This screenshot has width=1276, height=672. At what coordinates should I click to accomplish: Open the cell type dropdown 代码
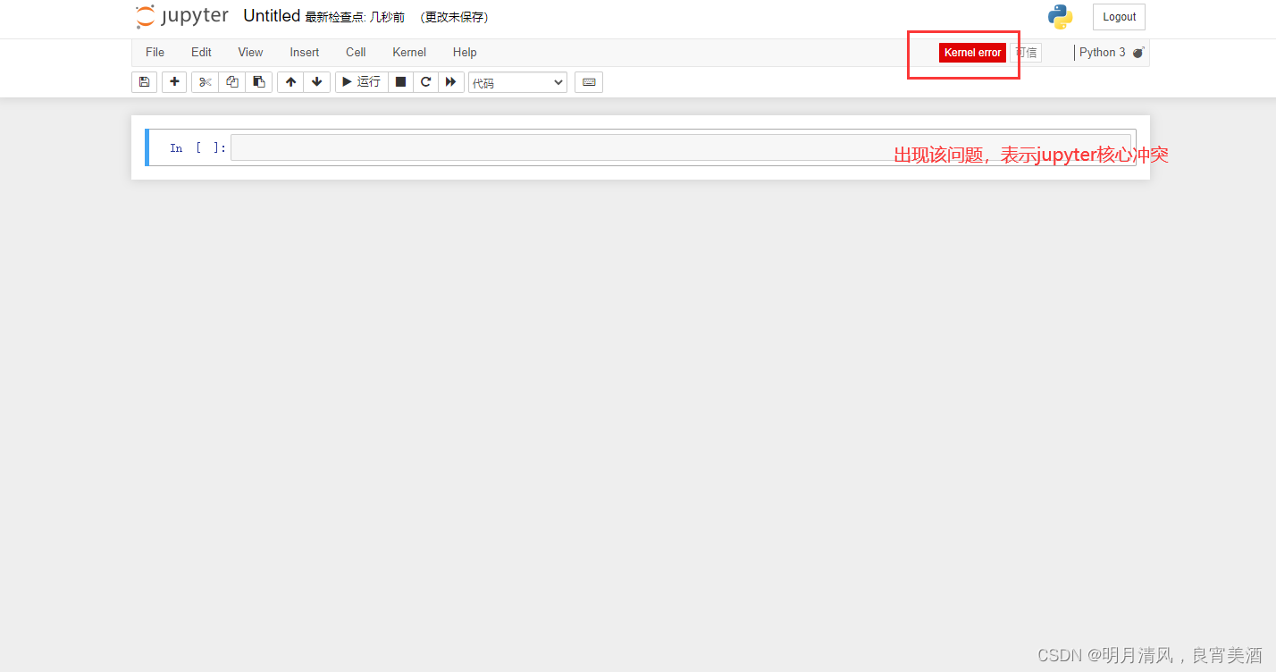click(517, 82)
